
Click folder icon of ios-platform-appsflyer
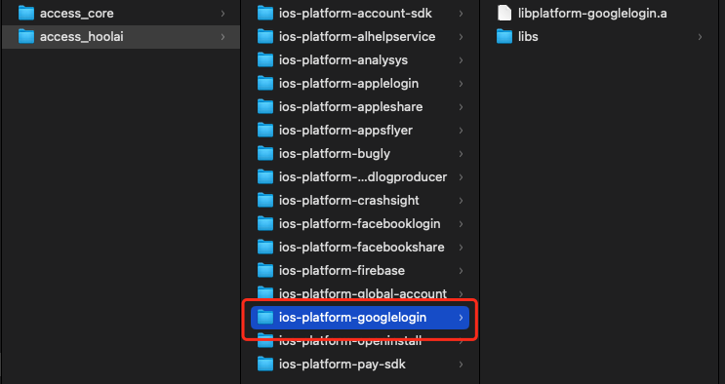(265, 131)
